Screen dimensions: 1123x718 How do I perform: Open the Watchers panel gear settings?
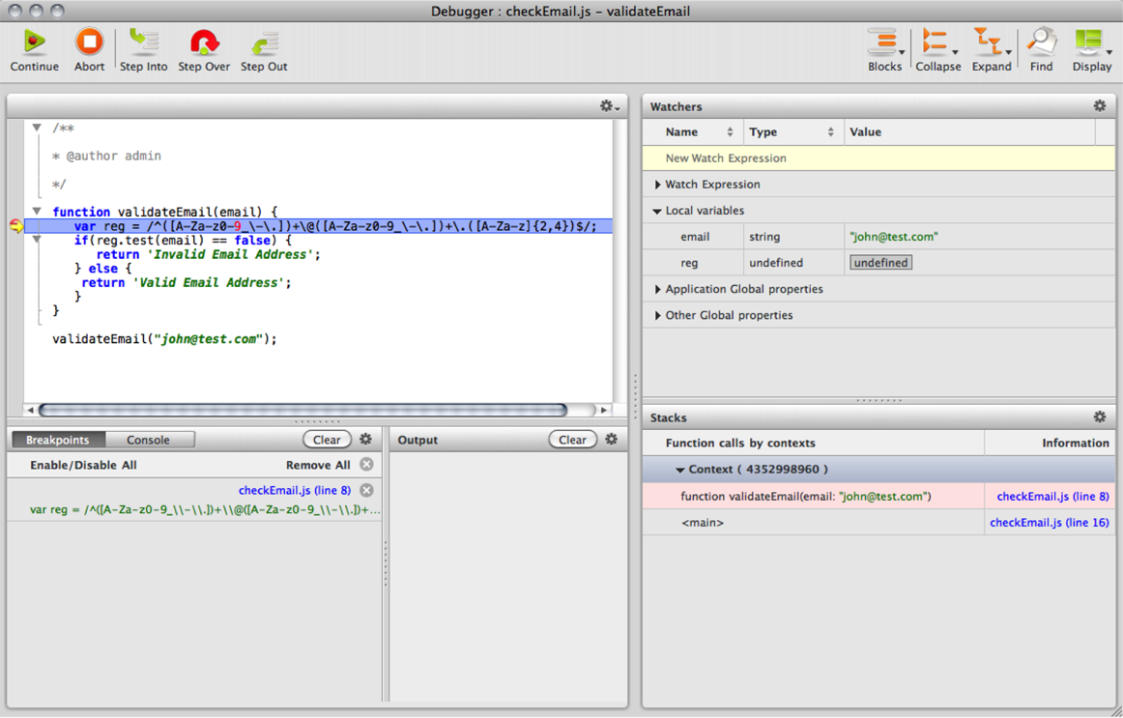[x=1099, y=106]
